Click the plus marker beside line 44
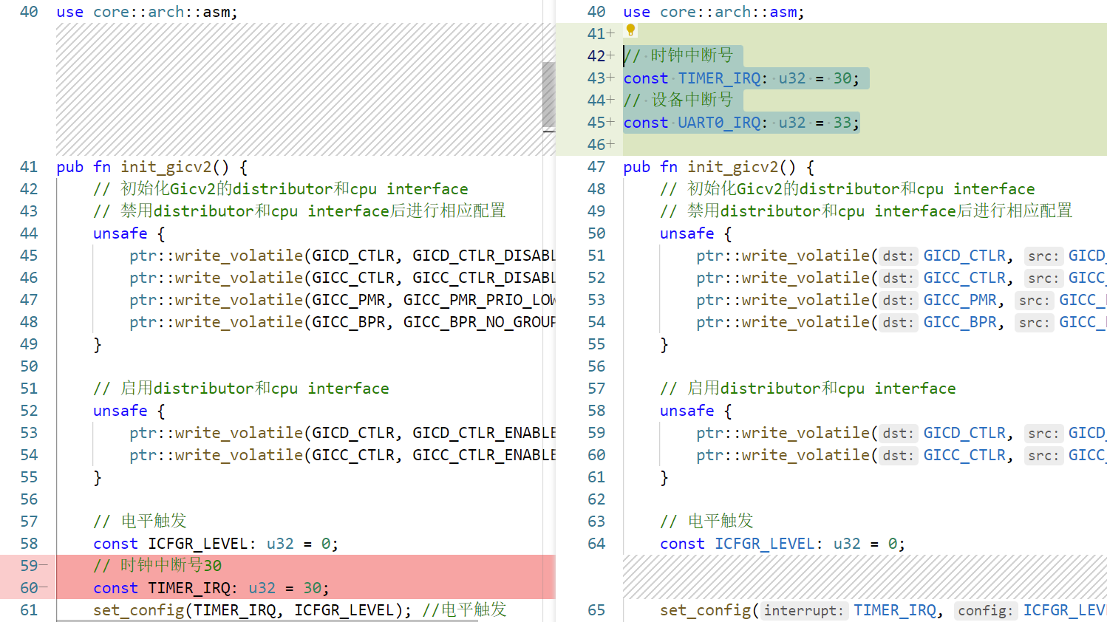Screen dimensions: 1107x622 (610, 100)
